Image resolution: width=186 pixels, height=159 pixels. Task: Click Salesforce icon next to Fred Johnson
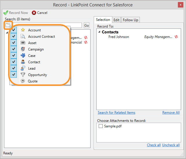[176, 37]
